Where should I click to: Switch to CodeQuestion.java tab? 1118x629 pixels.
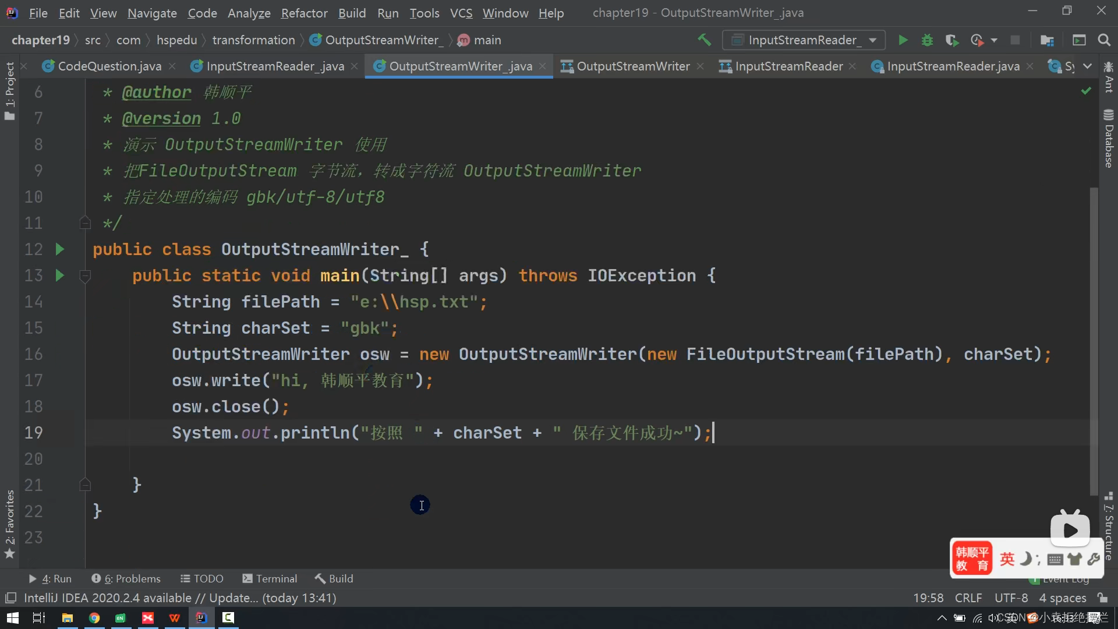pyautogui.click(x=109, y=66)
